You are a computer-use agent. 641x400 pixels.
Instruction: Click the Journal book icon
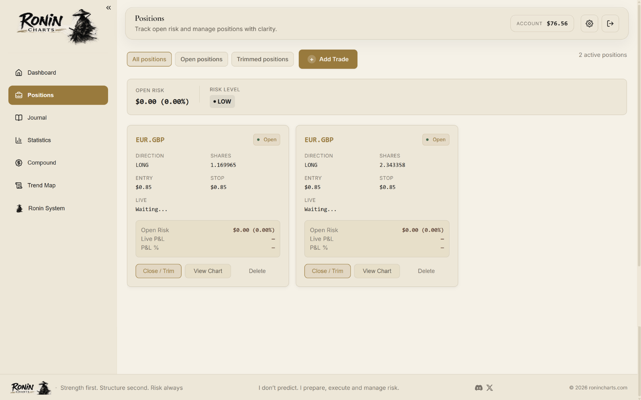[19, 118]
